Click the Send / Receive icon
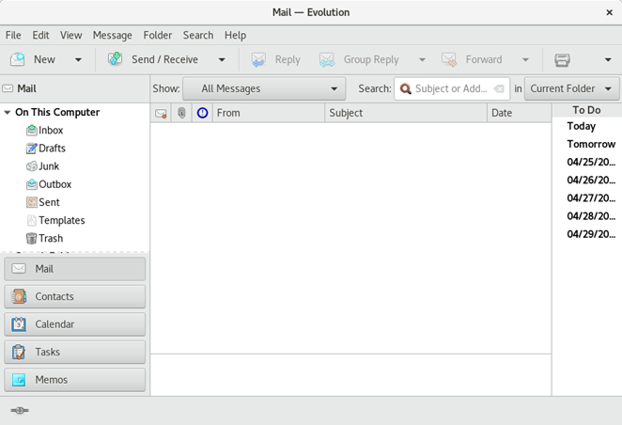This screenshot has width=622, height=425. pos(115,58)
